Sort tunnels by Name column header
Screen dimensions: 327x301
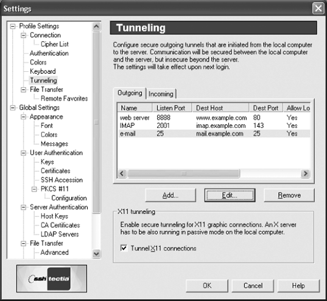click(135, 108)
